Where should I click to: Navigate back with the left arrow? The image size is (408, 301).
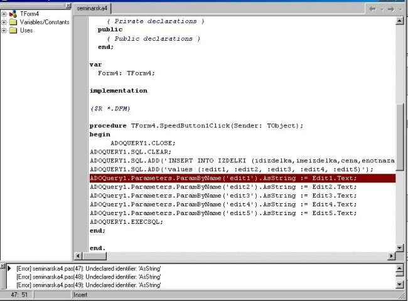(372, 9)
